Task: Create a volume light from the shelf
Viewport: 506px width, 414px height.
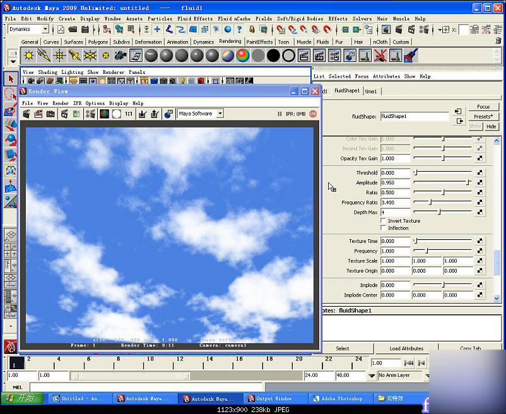Action: click(105, 56)
